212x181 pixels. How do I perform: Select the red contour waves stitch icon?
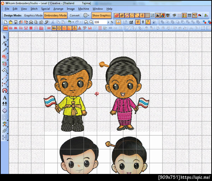[36, 28]
